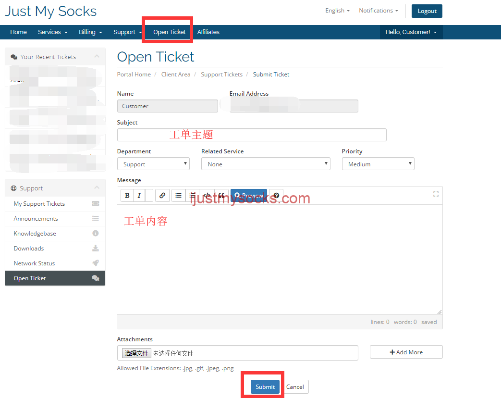Click the Preview button in editor
Screen dimensions: 501x399
(x=249, y=195)
